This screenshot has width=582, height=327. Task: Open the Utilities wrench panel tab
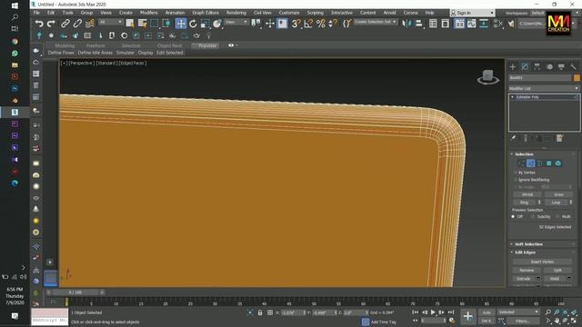click(x=573, y=66)
